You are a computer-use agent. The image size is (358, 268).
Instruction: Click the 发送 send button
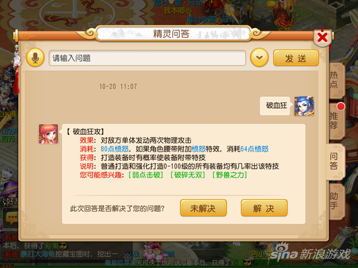pyautogui.click(x=296, y=58)
